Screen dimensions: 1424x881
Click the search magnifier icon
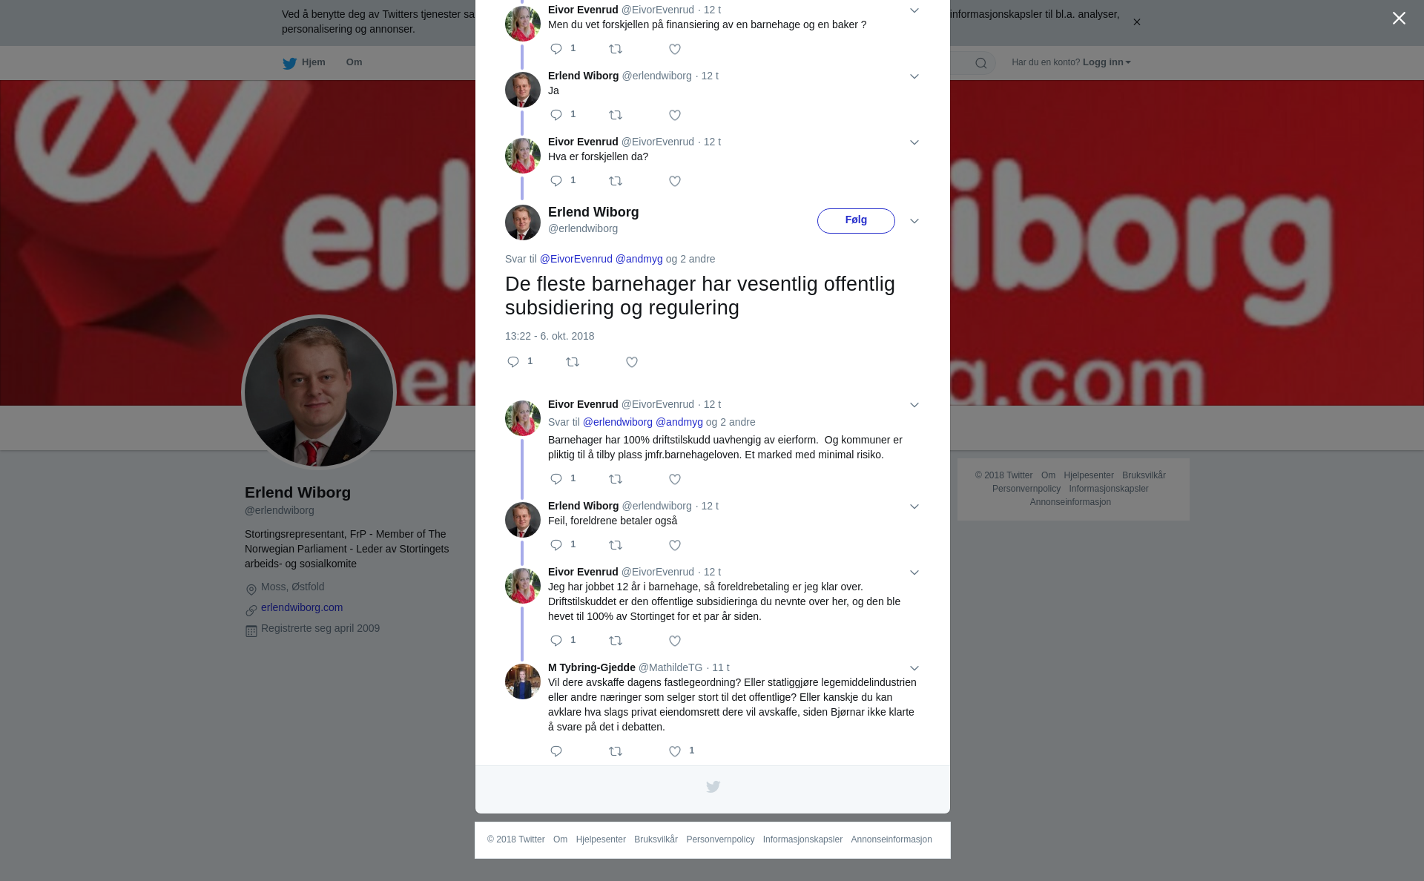pyautogui.click(x=981, y=63)
